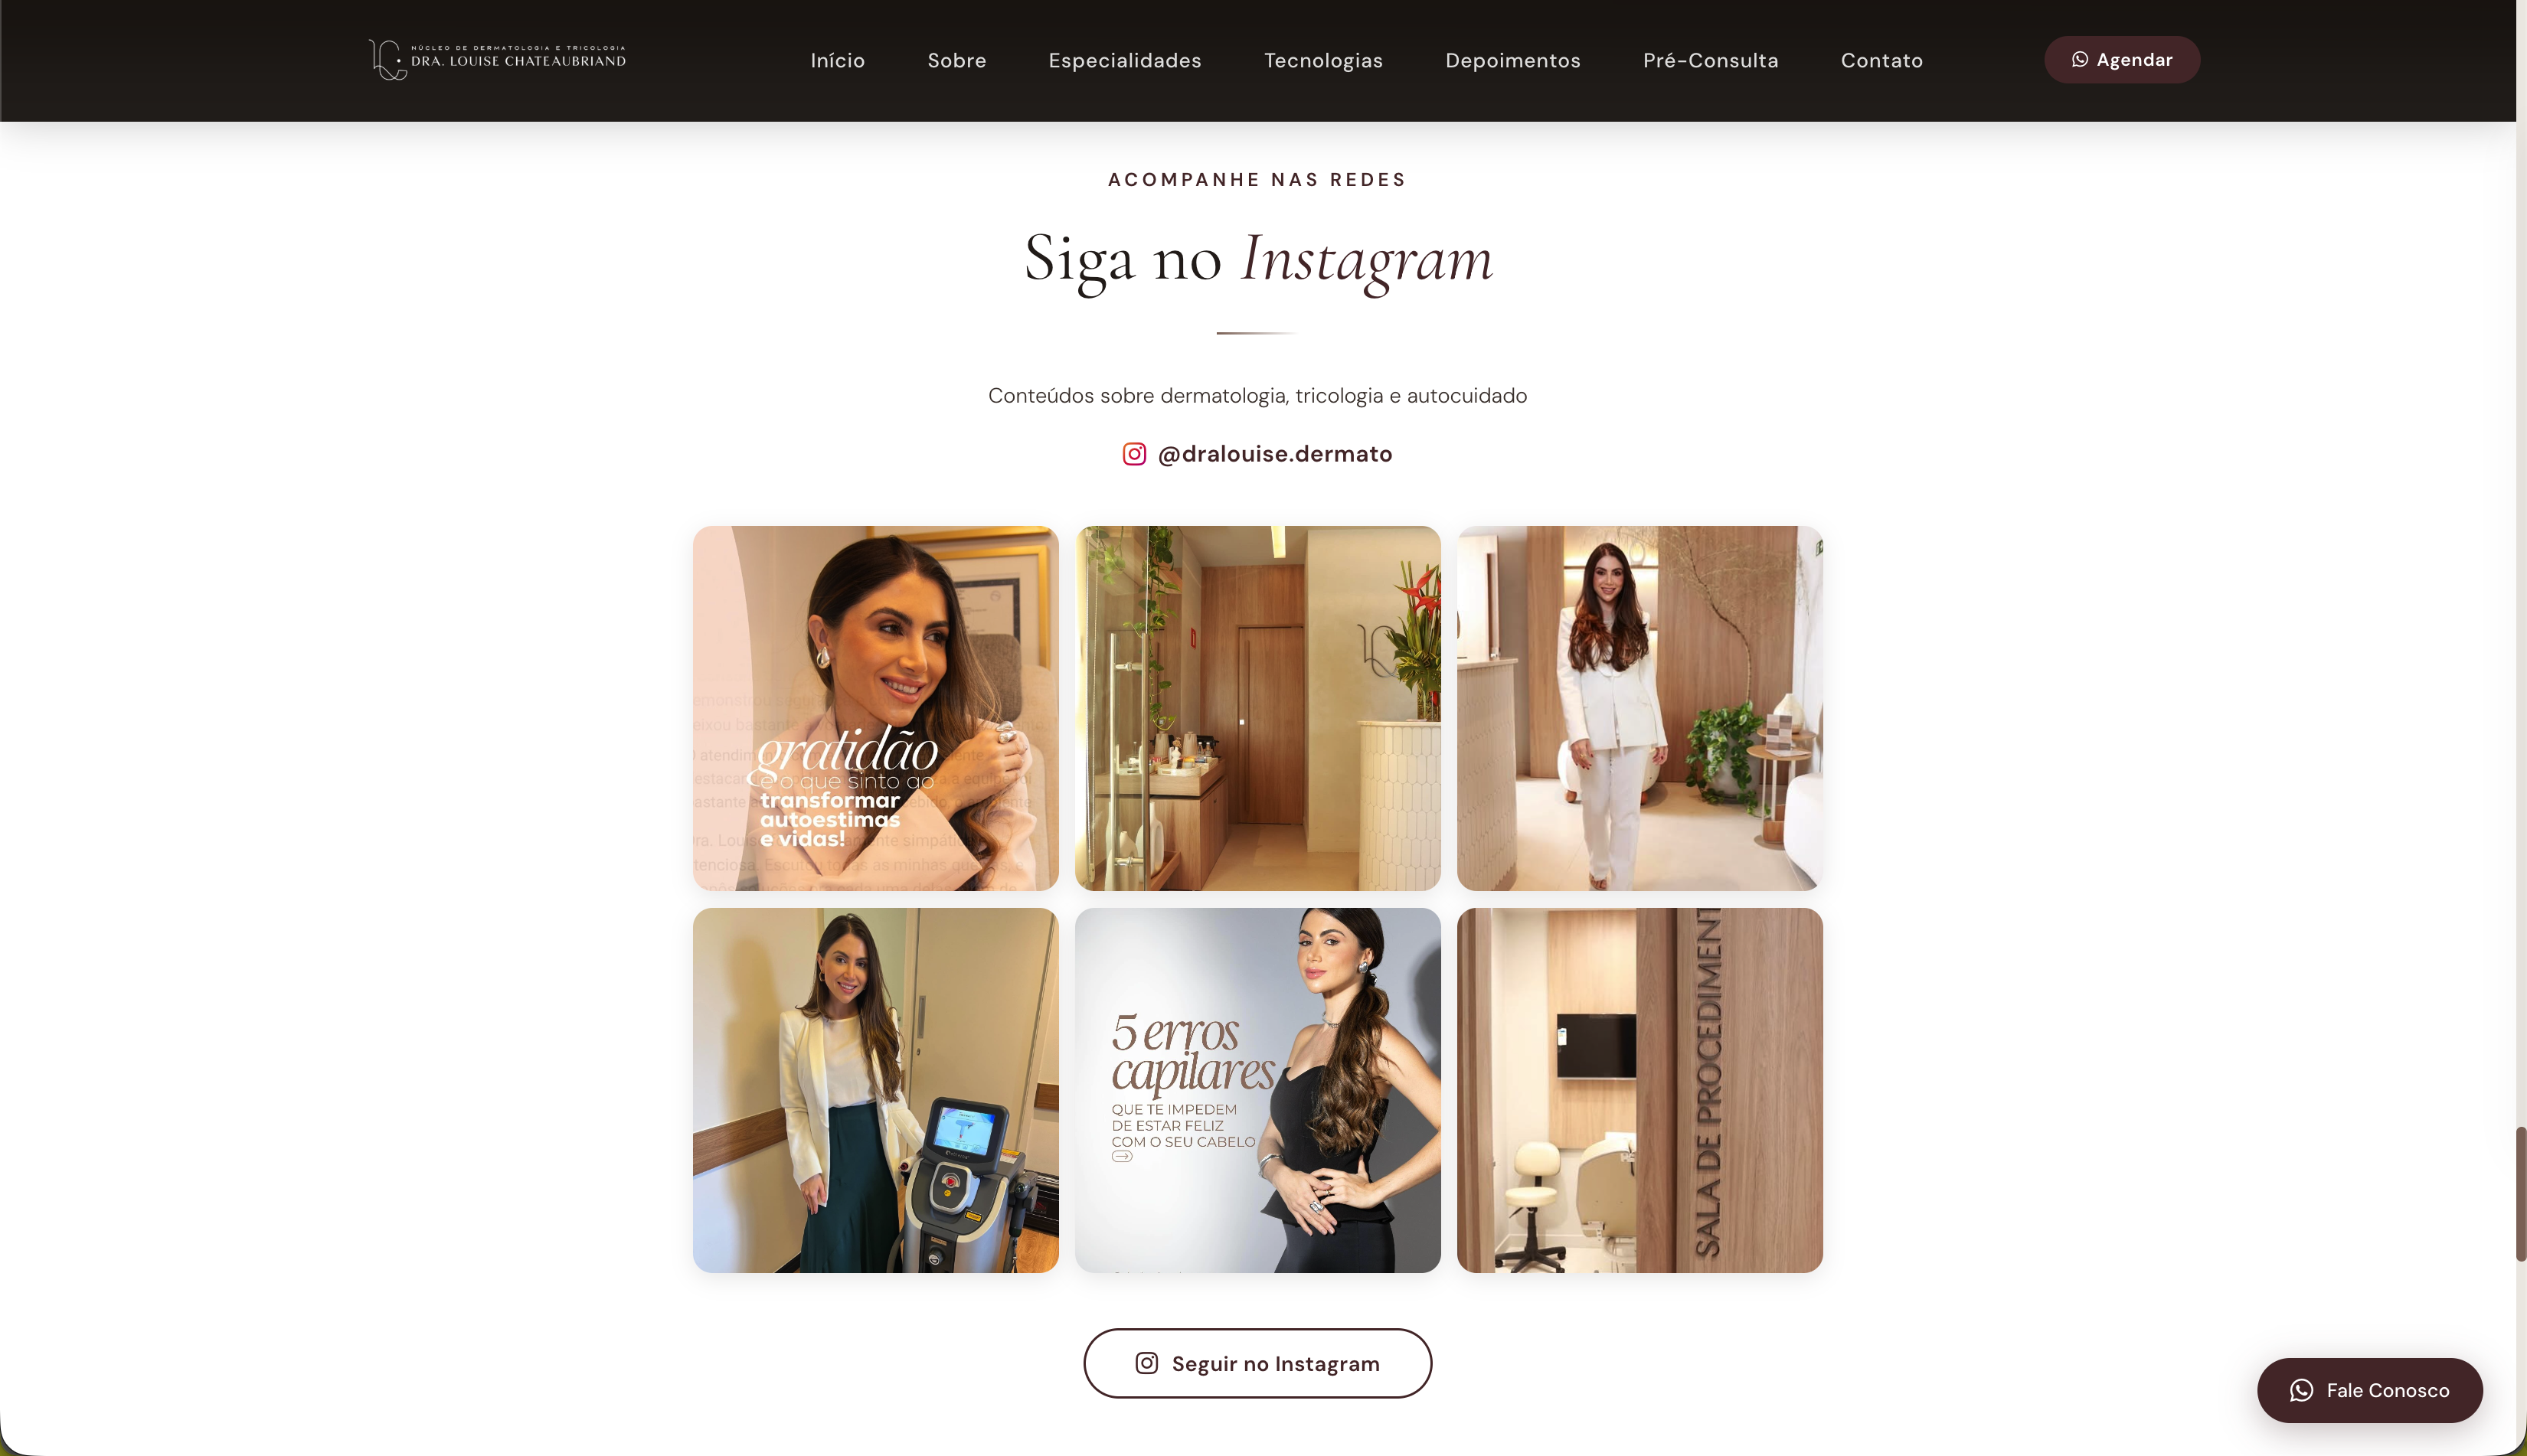Go to the Sobre section

(x=957, y=60)
